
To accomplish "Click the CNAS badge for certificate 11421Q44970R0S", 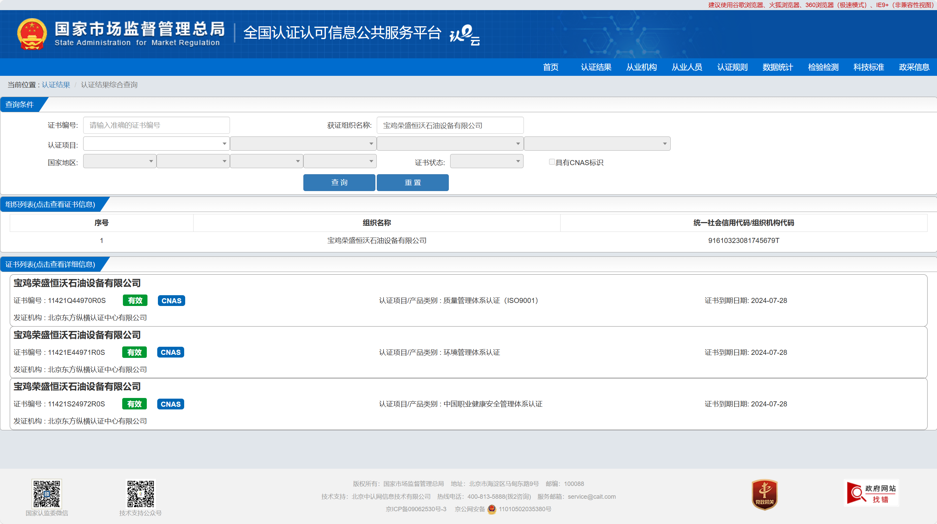I will pyautogui.click(x=171, y=301).
